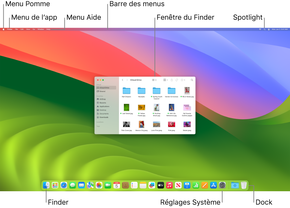Click the Share icon in the Finder toolbar
This screenshot has width=290, height=208.
click(x=172, y=80)
